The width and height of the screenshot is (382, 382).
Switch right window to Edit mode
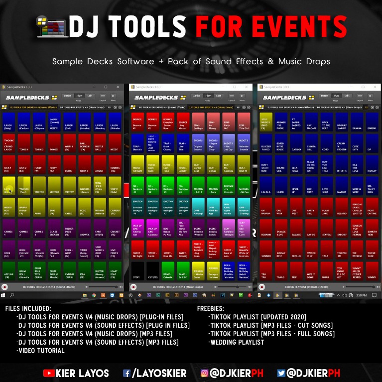347,96
